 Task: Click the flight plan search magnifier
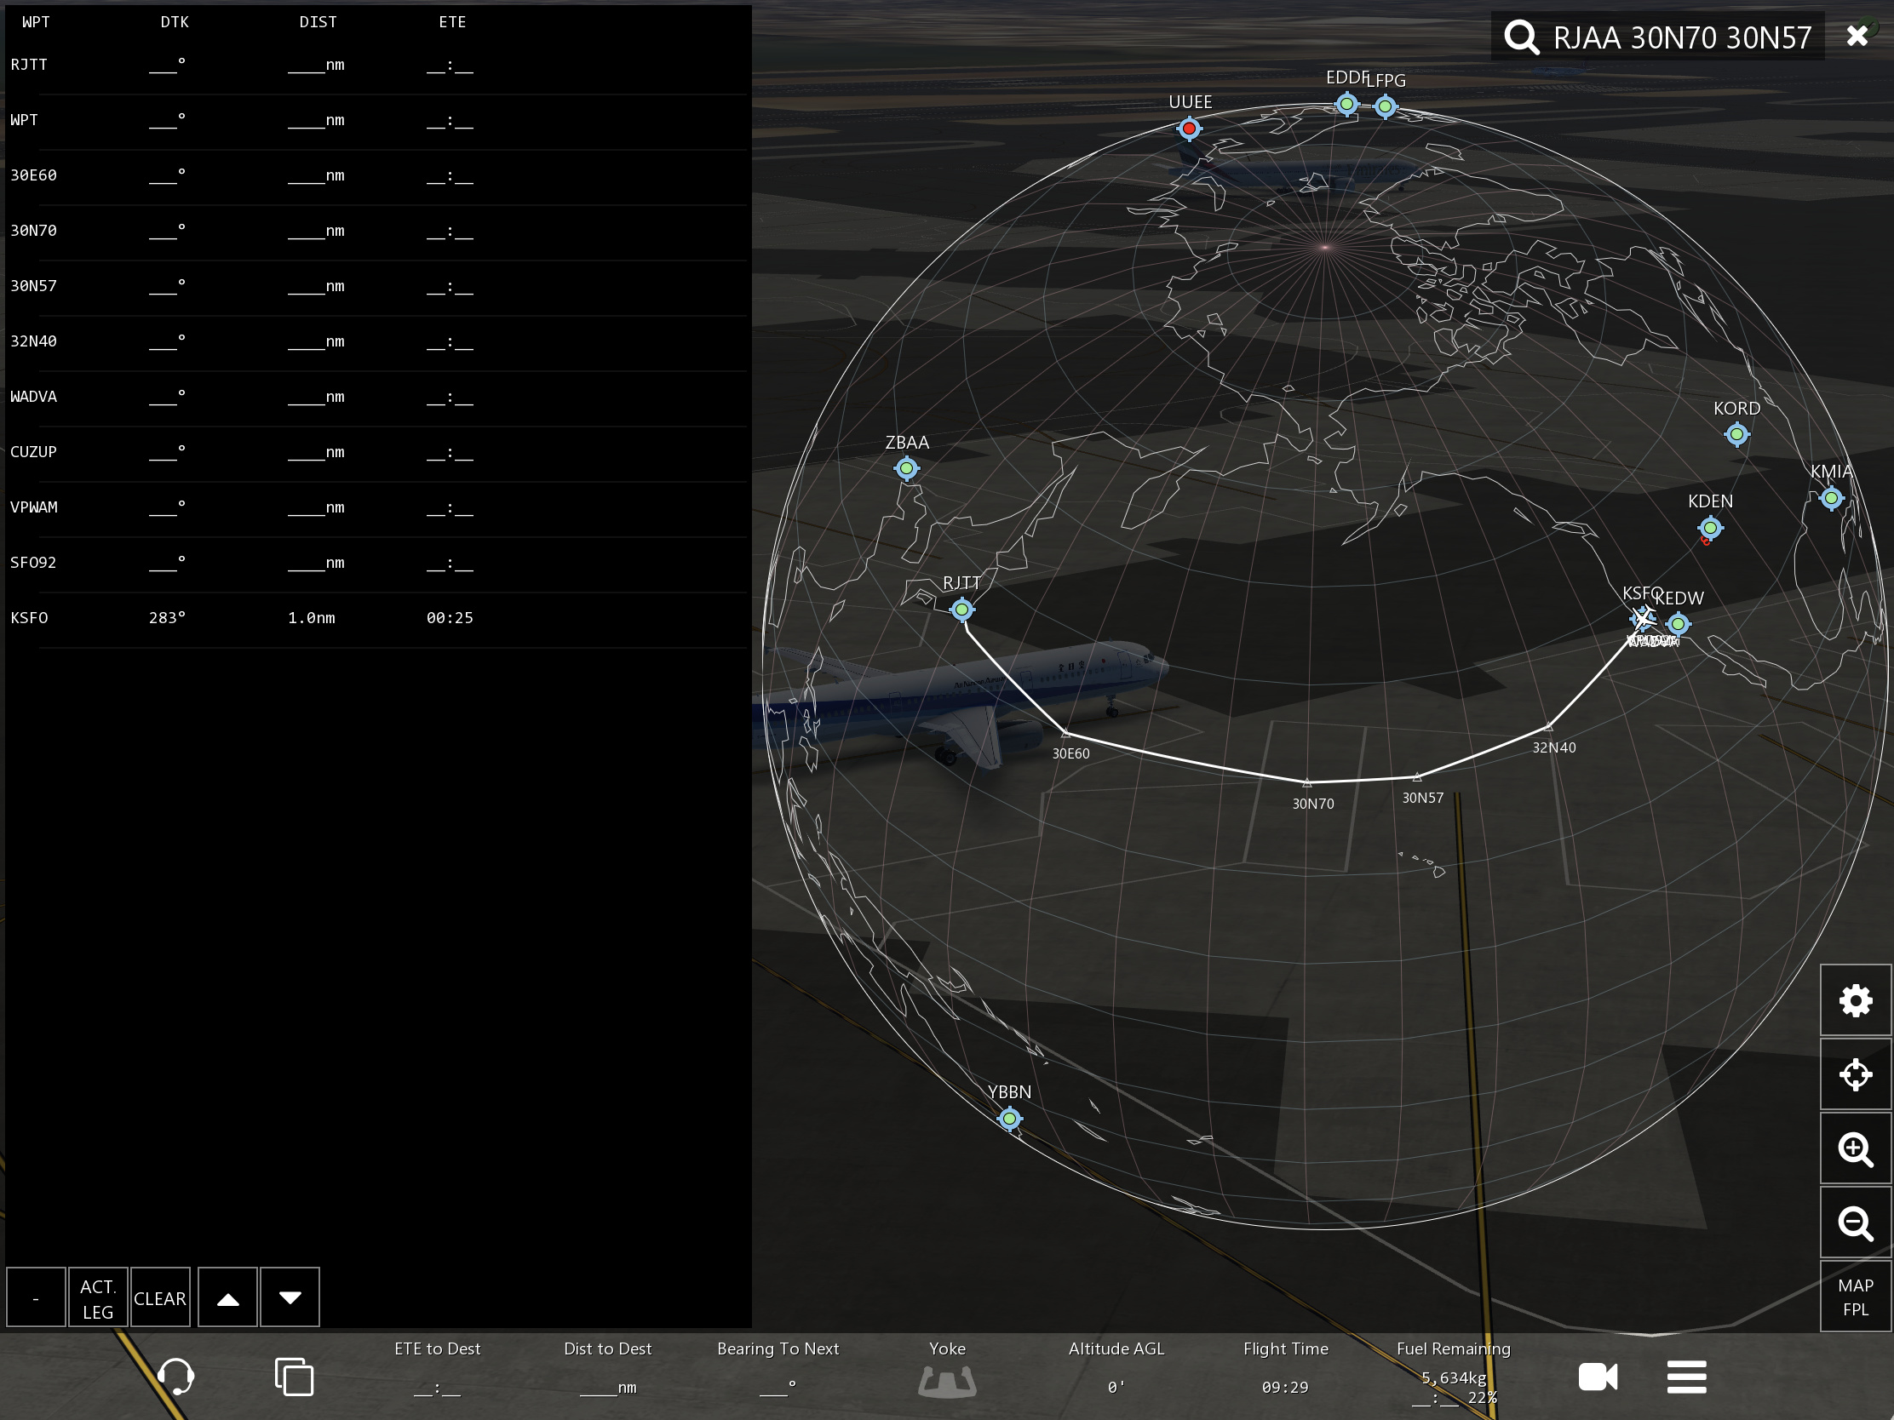click(1522, 37)
